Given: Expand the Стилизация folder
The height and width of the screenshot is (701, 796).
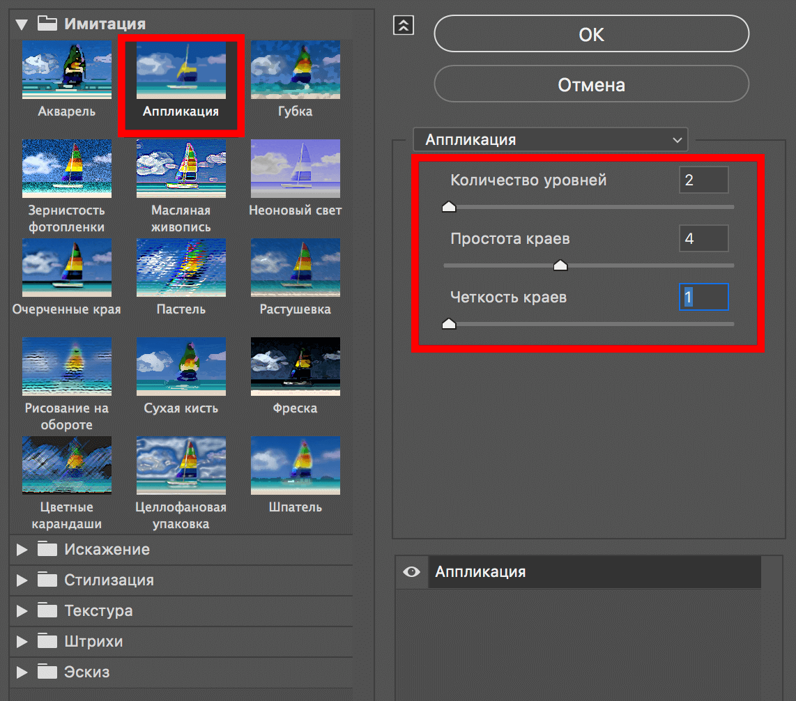Looking at the screenshot, I should (x=22, y=580).
